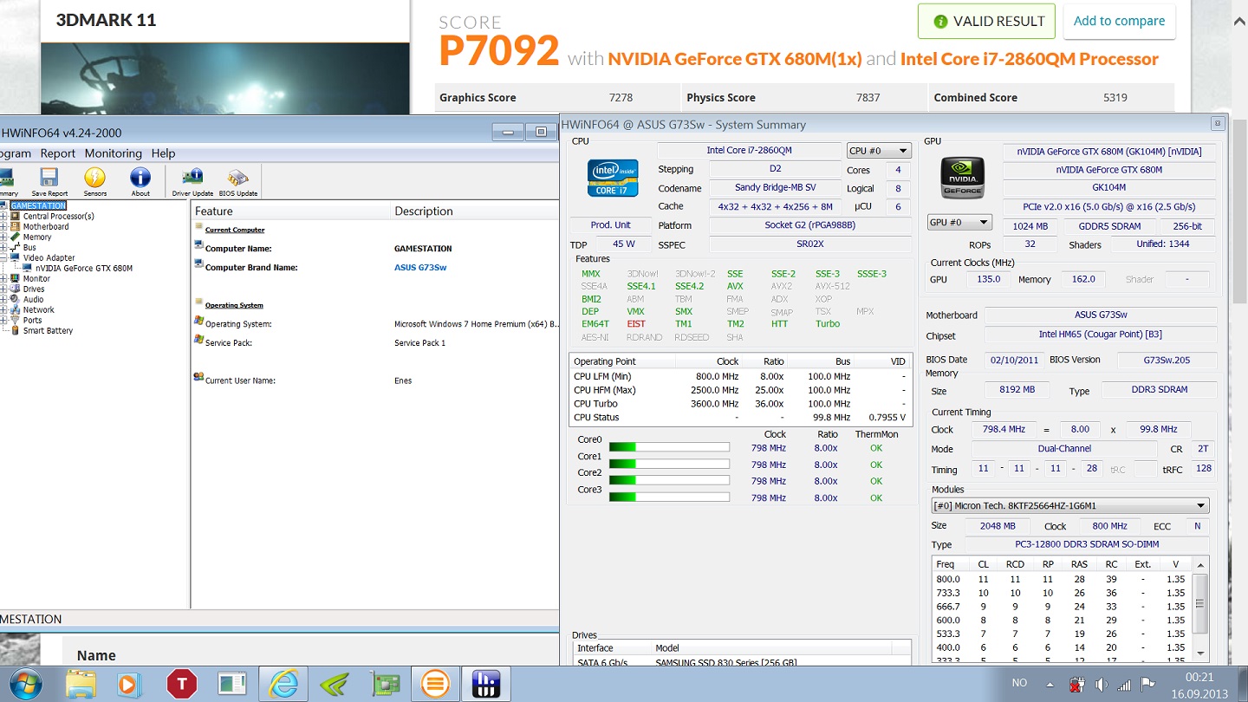
Task: Click the memory timings table scroll-down arrow
Action: [1200, 653]
